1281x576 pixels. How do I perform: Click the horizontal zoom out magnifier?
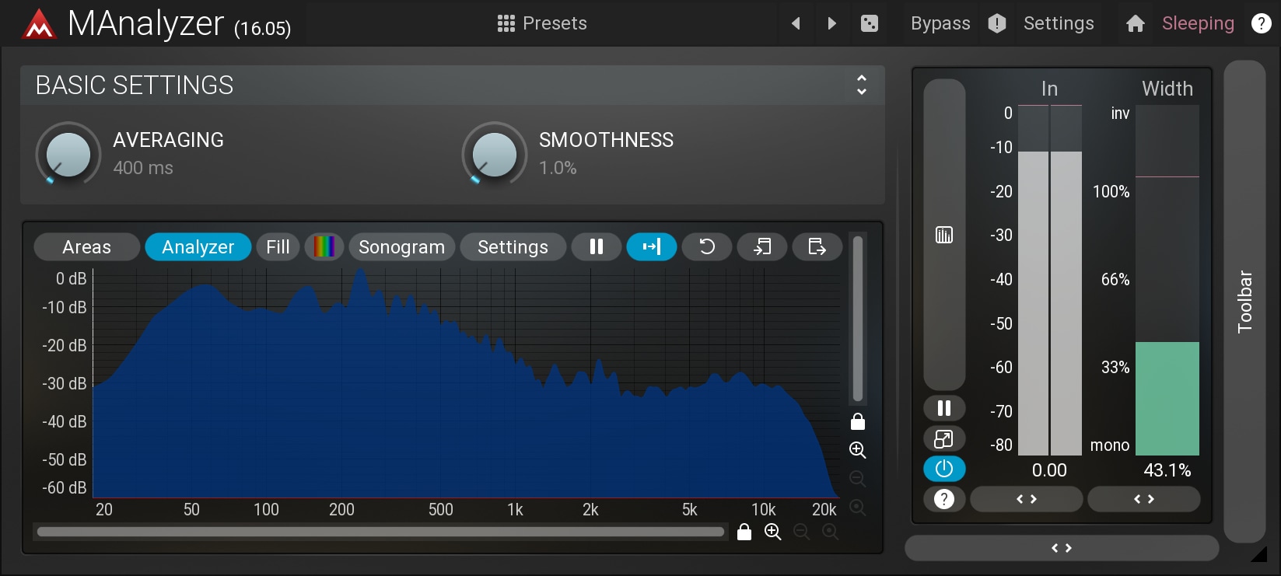pos(802,532)
